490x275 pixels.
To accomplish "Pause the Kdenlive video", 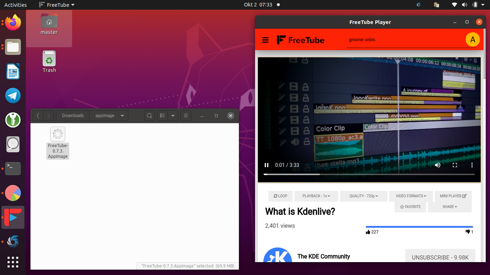I will [267, 165].
